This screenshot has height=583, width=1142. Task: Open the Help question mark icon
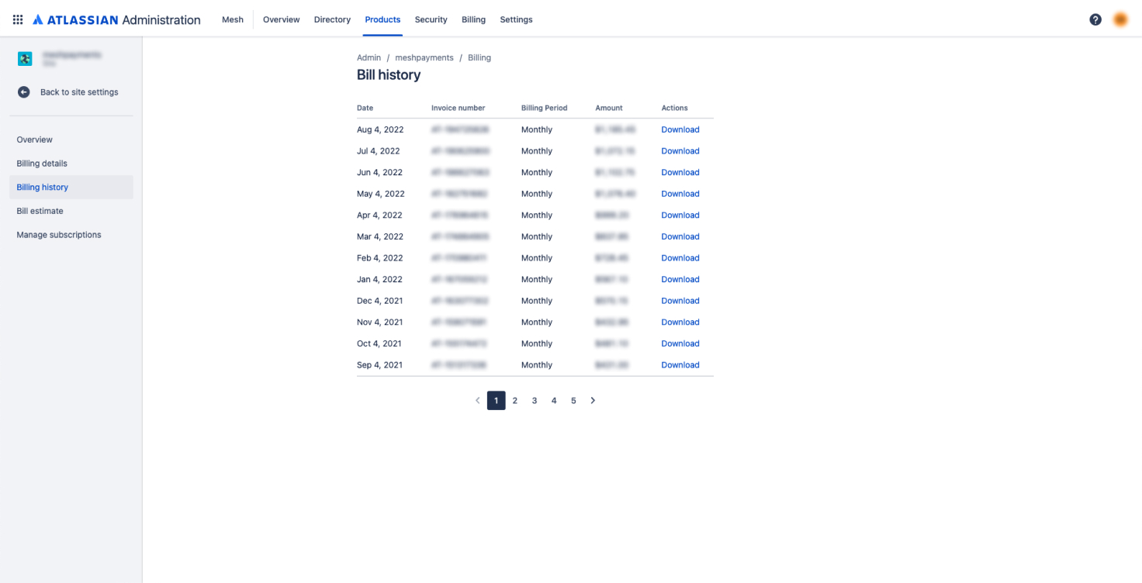pos(1095,19)
